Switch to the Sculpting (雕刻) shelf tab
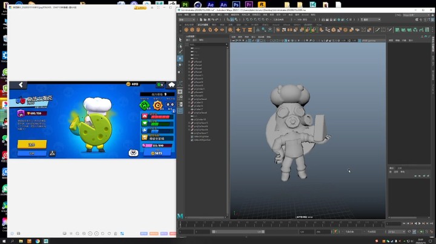The image size is (436, 244). click(x=214, y=25)
